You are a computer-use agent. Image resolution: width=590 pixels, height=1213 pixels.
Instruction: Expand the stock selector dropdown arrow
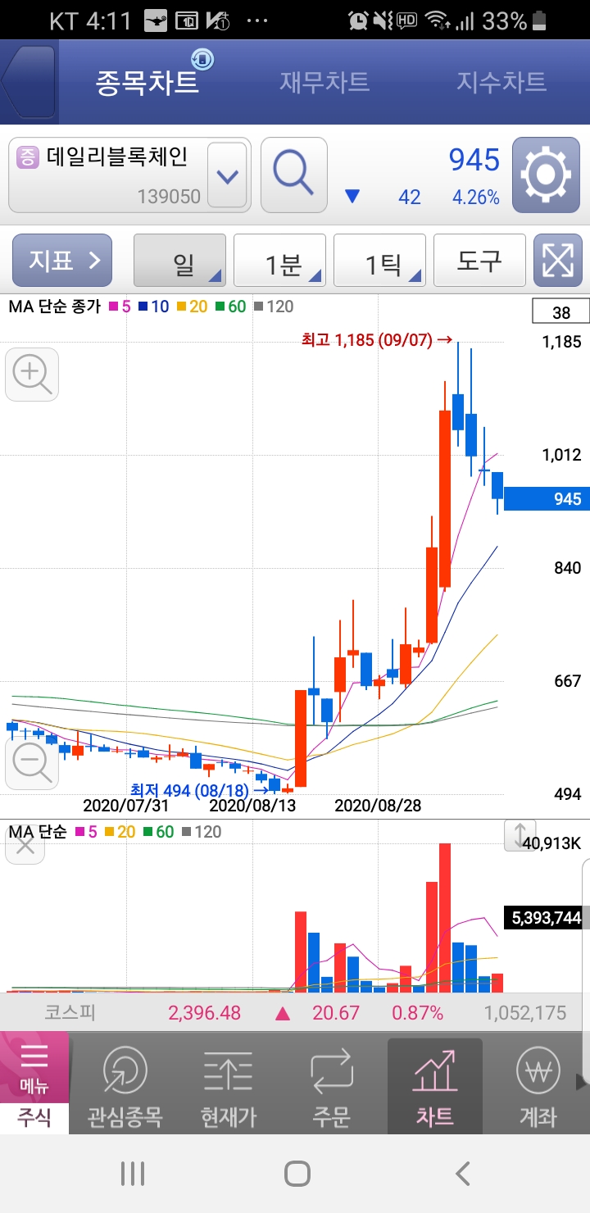tap(227, 175)
